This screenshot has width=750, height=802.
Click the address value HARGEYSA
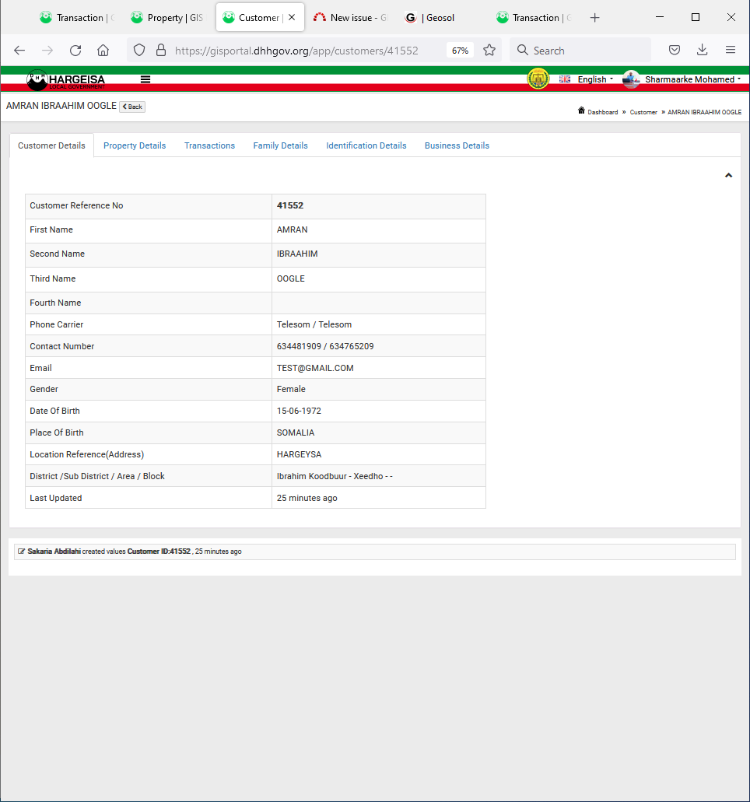[300, 455]
